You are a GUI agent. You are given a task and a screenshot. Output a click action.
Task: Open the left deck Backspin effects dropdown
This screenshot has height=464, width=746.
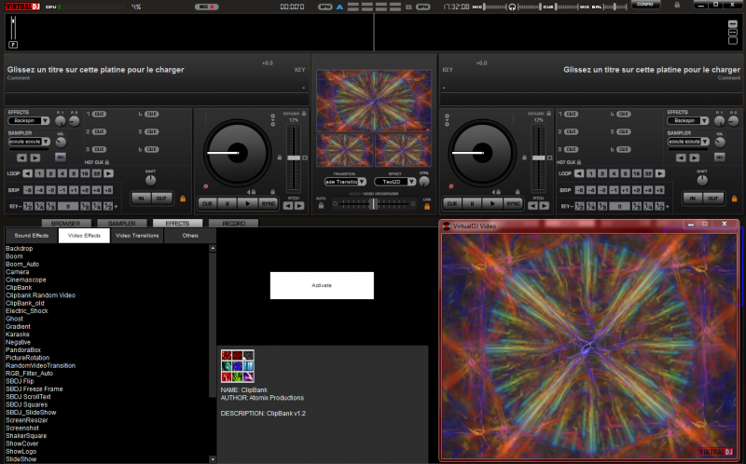31,121
